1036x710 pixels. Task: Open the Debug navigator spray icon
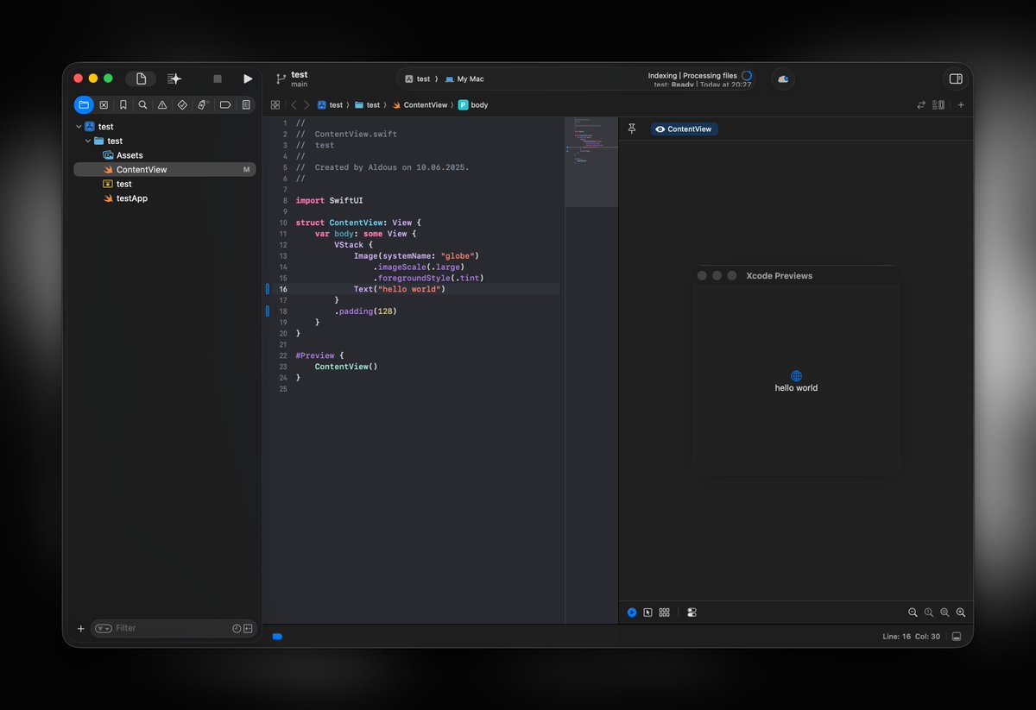click(203, 104)
